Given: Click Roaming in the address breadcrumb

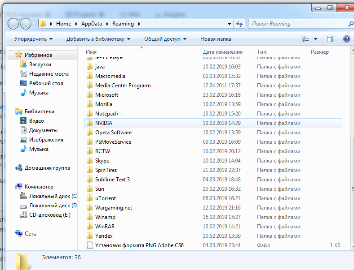Looking at the screenshot, I should (123, 24).
